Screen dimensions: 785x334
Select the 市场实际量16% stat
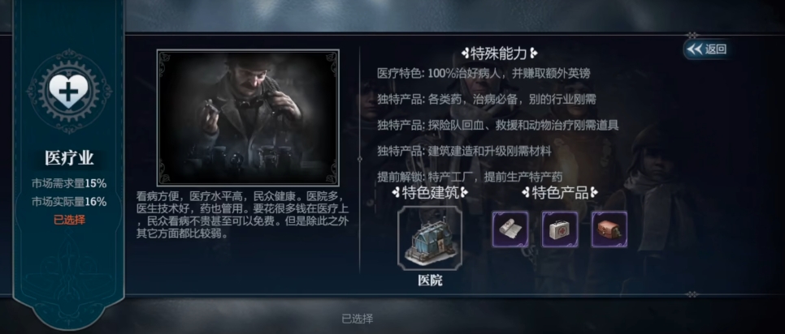69,202
